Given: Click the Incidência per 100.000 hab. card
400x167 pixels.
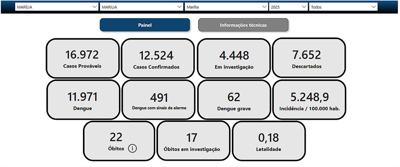Looking at the screenshot, I should click(x=309, y=100).
